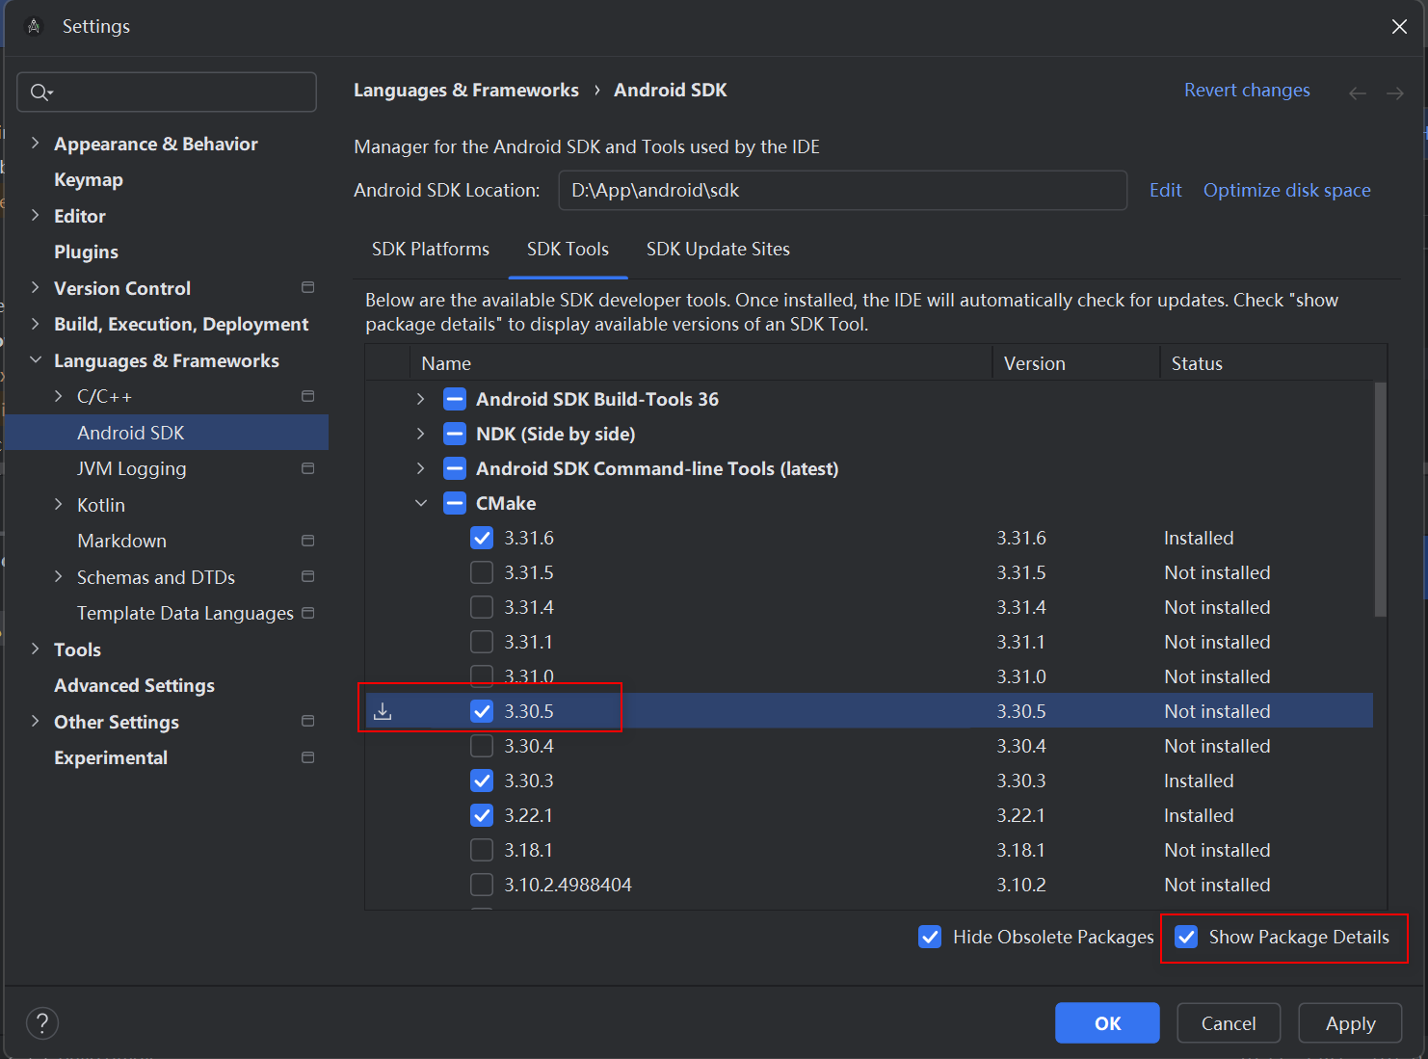Screen dimensions: 1428x1059
Task: Switch to SDK Platforms tab
Action: pos(430,250)
